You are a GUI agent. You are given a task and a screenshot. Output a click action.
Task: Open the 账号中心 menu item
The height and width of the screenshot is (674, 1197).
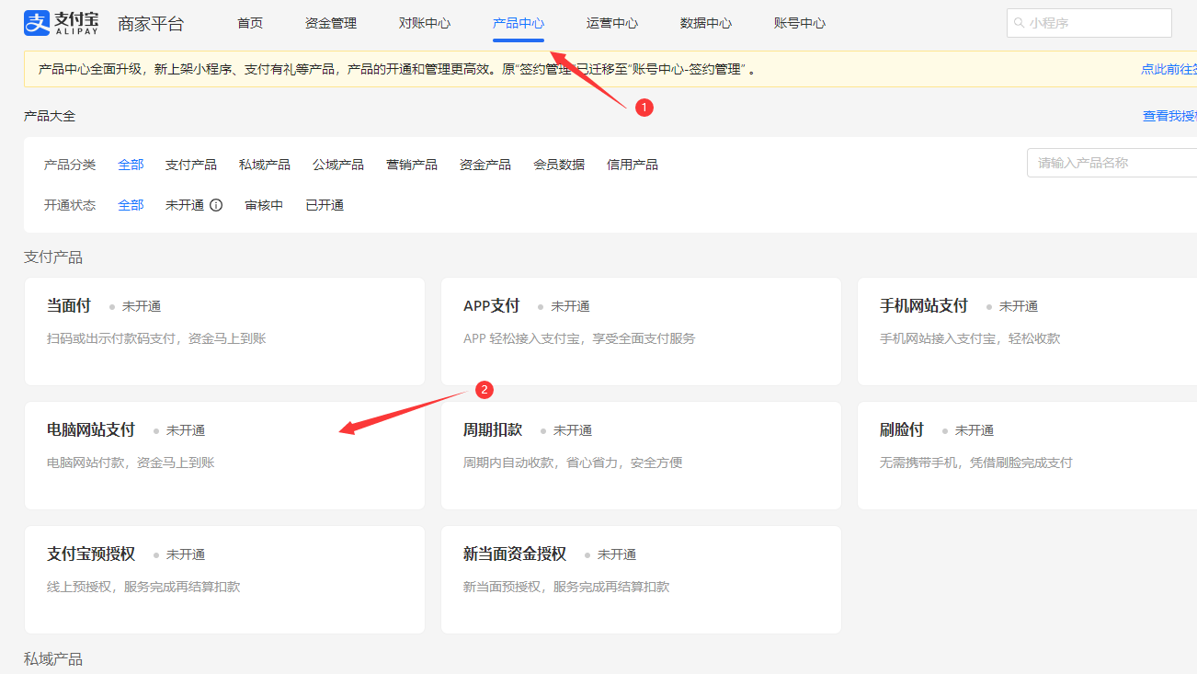tap(800, 23)
